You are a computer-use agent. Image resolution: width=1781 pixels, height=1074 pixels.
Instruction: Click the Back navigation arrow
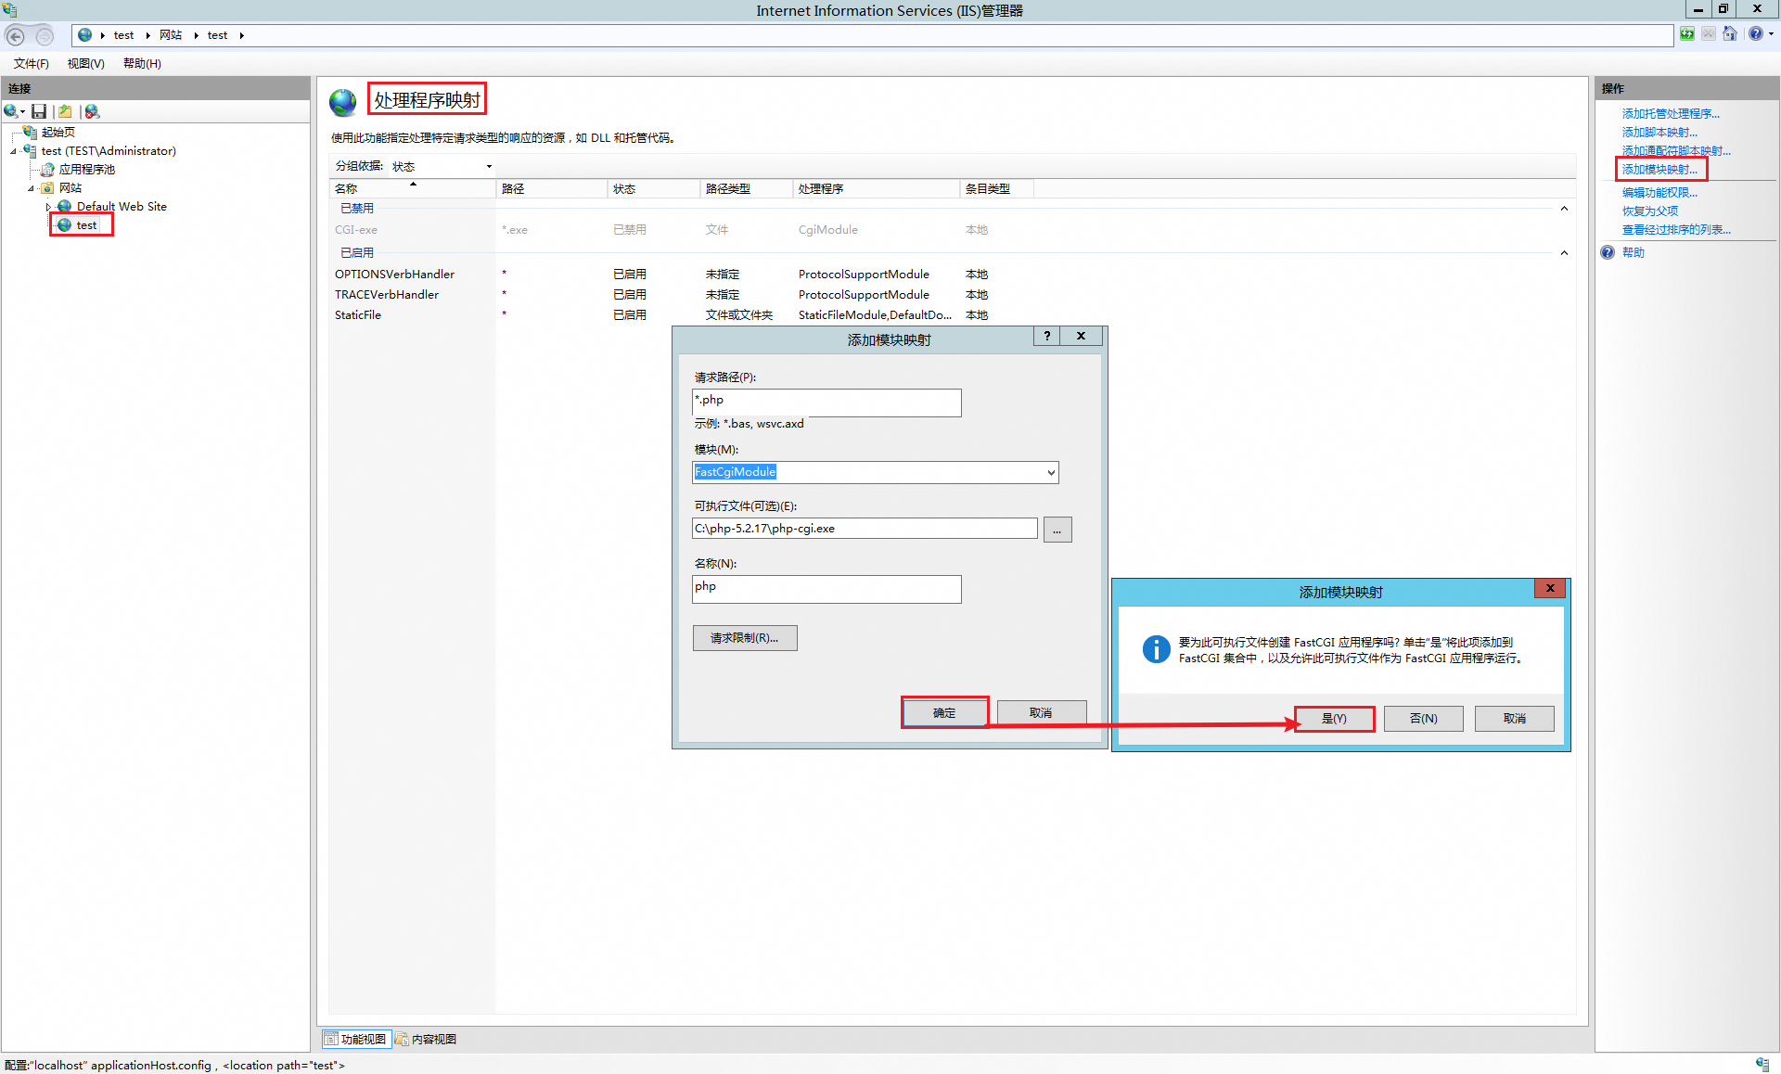click(16, 36)
